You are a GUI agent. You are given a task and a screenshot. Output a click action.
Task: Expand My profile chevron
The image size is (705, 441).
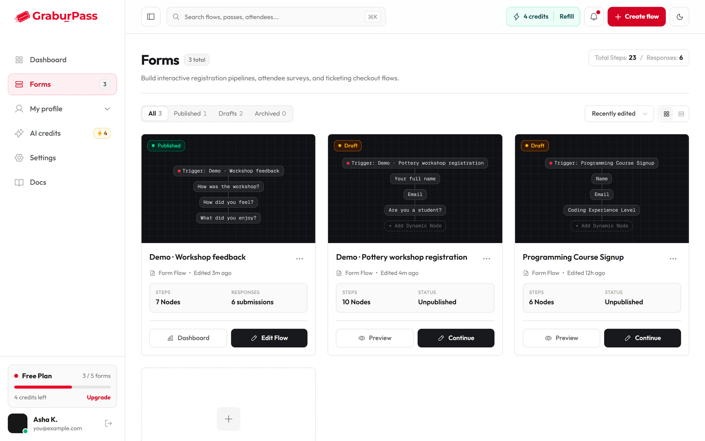(107, 109)
